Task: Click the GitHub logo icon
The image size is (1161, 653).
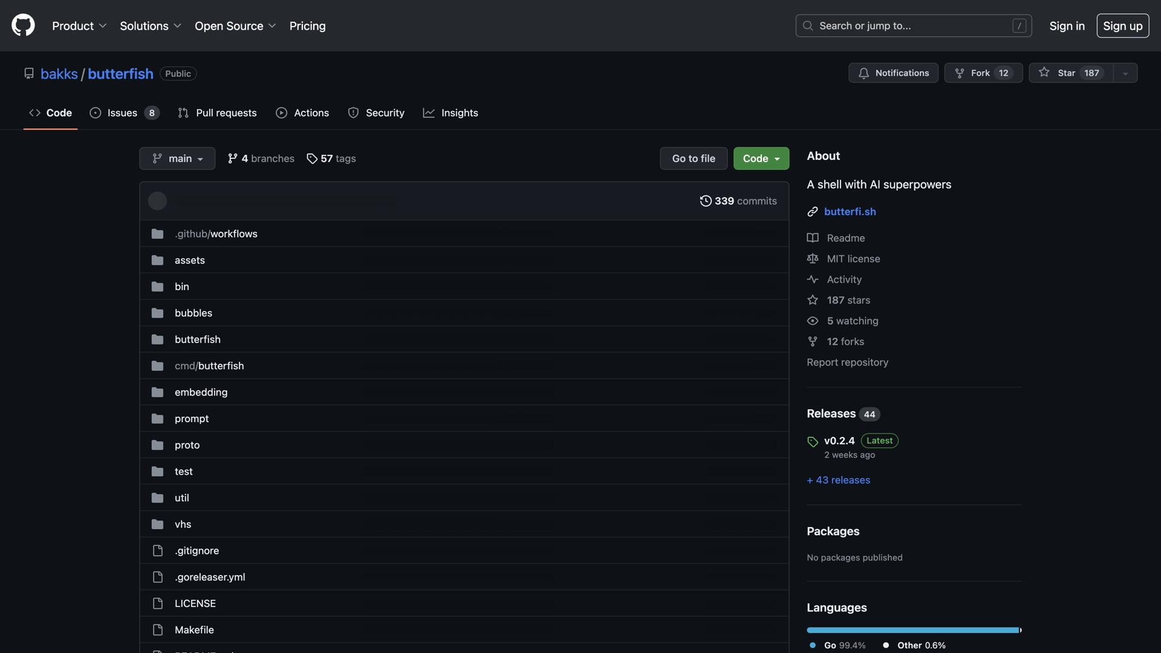Action: coord(23,25)
